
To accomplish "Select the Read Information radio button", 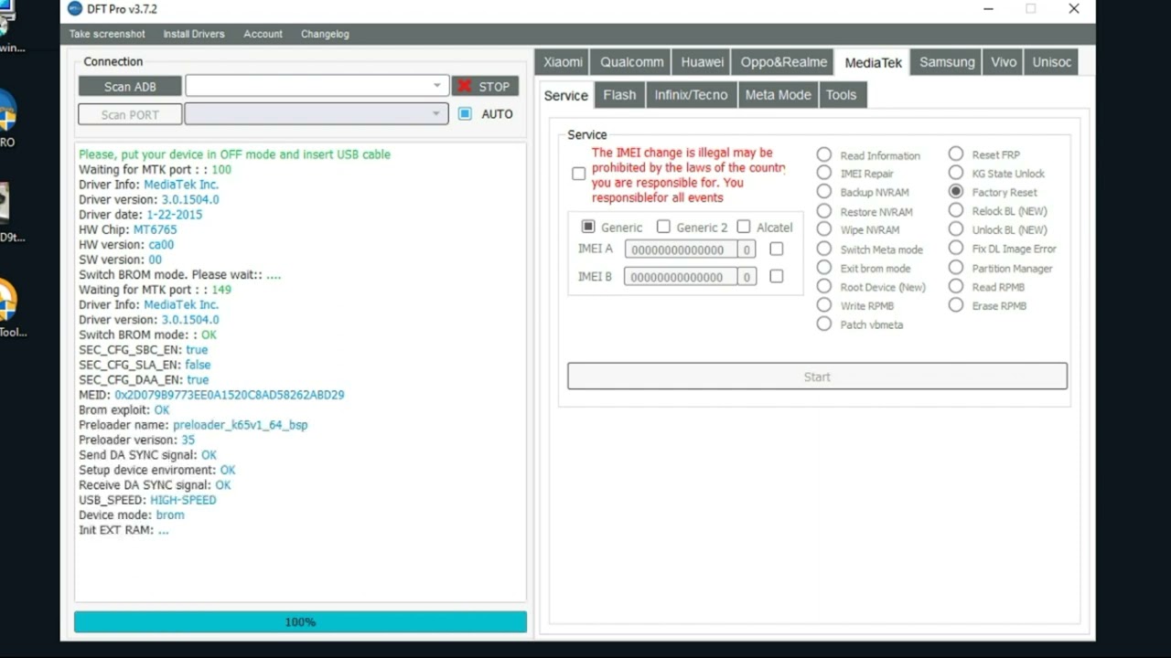I will click(824, 155).
